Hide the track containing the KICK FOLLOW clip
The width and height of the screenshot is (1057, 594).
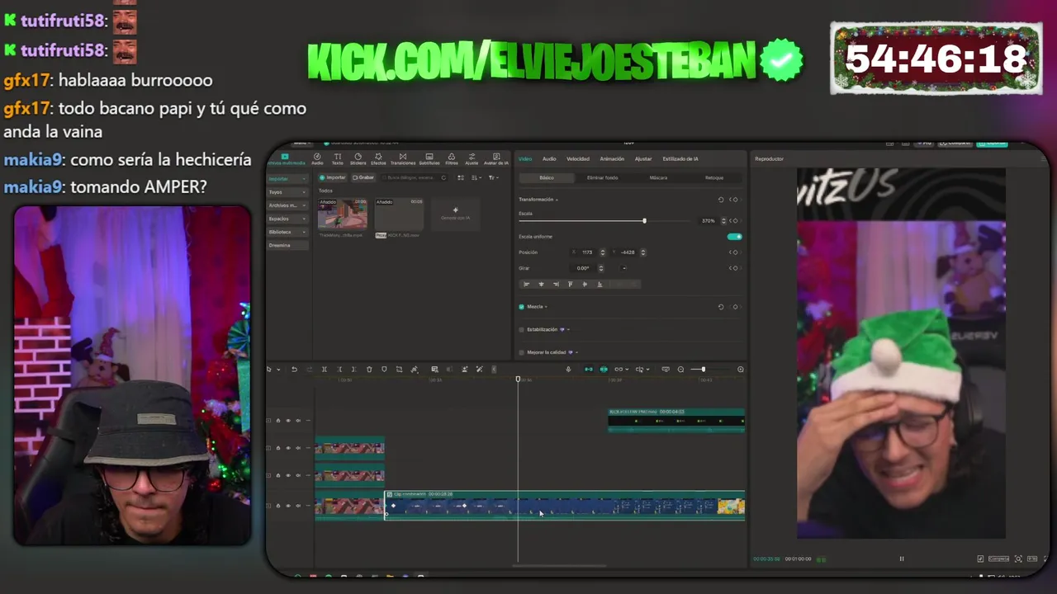coord(288,421)
